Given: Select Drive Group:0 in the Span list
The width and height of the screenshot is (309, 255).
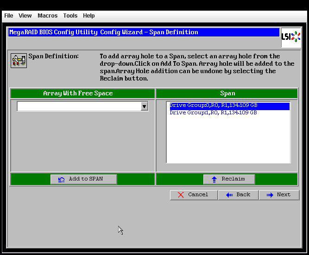Looking at the screenshot, I should pyautogui.click(x=213, y=106).
